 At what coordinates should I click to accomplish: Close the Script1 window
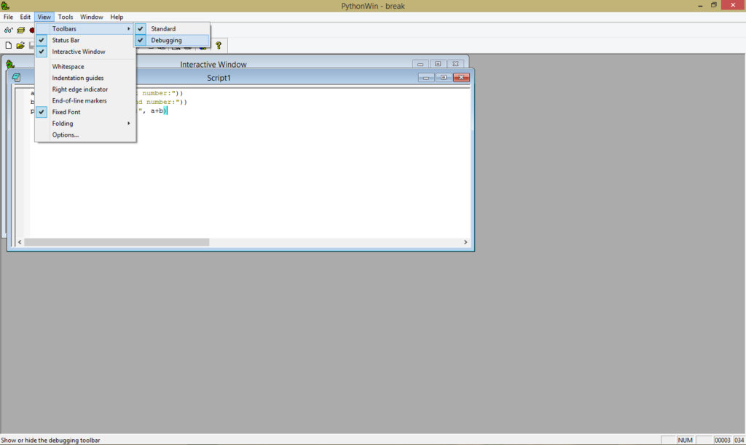pyautogui.click(x=461, y=77)
